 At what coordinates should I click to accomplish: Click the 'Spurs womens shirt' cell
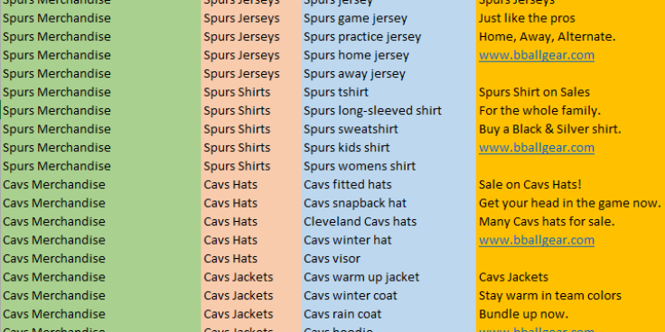389,166
